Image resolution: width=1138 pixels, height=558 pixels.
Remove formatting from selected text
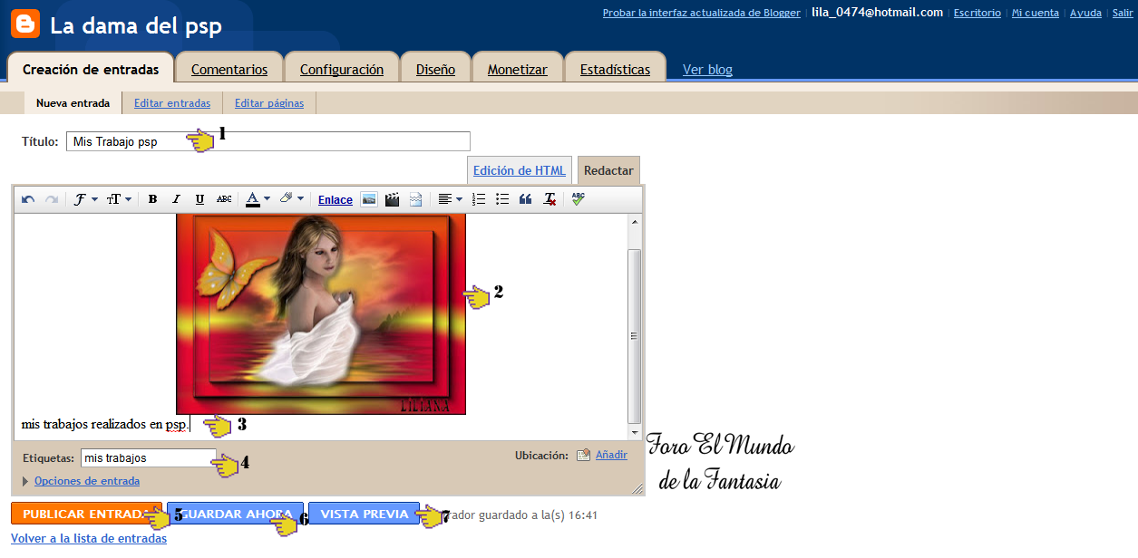550,199
